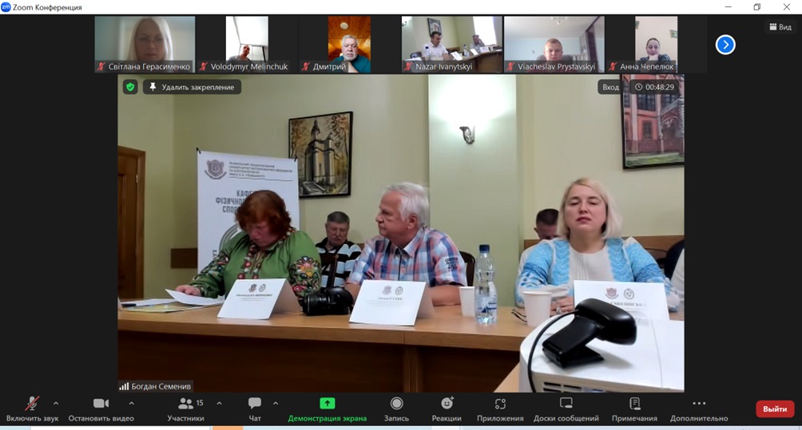This screenshot has height=430, width=802.
Task: Click the green encryption shield icon
Action: [x=130, y=87]
